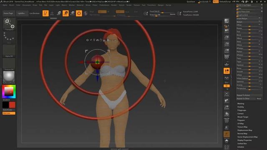
Task: Expand the UV Map subpalette
Action: click(240, 123)
